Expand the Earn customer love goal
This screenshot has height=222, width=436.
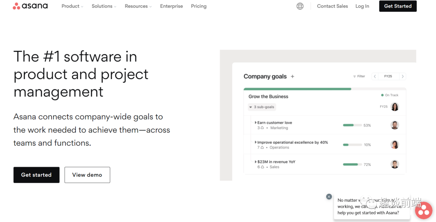(256, 123)
